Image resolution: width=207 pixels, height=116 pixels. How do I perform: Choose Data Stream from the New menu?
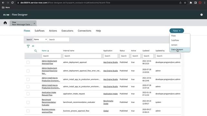[x=180, y=49]
